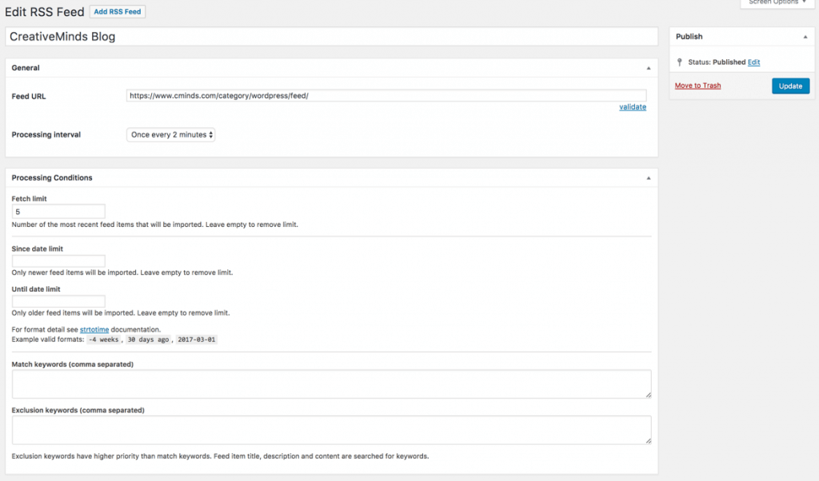
Task: Click the status pin icon in Publish
Action: tap(680, 62)
